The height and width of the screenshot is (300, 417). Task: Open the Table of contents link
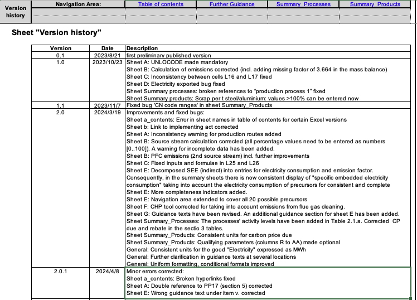pyautogui.click(x=161, y=4)
